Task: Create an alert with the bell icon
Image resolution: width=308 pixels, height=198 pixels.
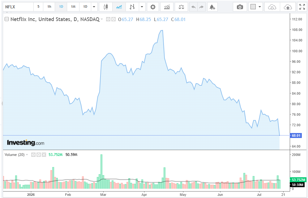Action: pos(212,7)
